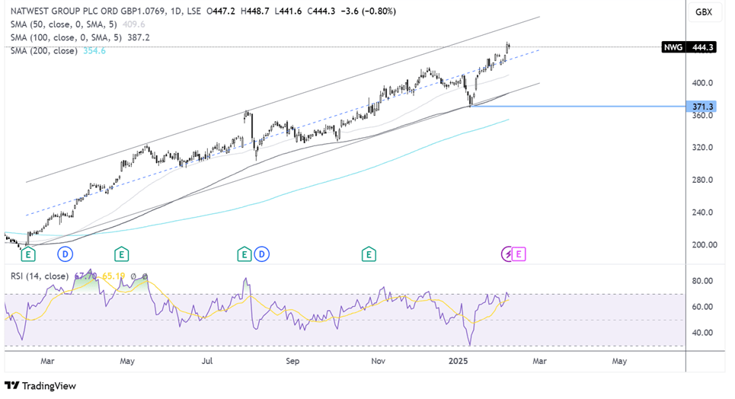Click the SMA 50 value 409.6
The height and width of the screenshot is (399, 735).
133,24
